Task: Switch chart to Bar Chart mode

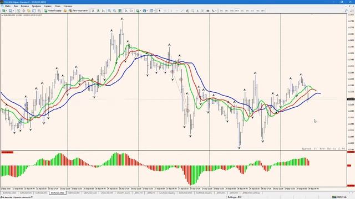Action: pos(93,11)
